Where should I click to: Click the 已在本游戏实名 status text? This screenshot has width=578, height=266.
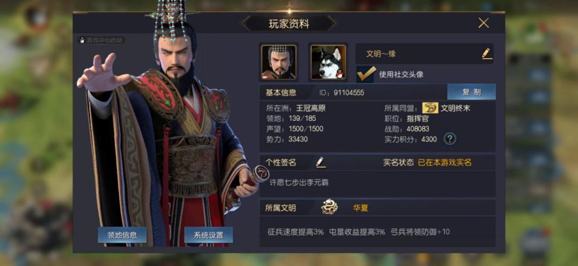click(445, 162)
